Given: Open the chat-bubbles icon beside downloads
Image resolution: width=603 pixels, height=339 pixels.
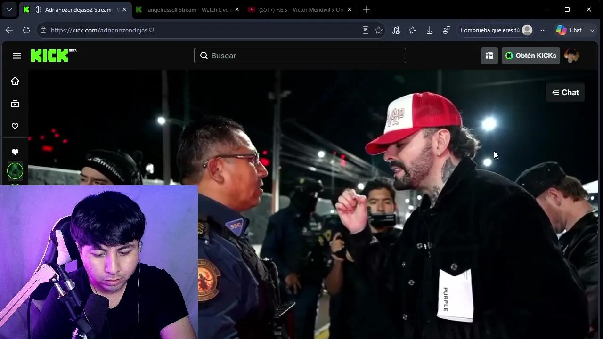Looking at the screenshot, I should point(447,30).
